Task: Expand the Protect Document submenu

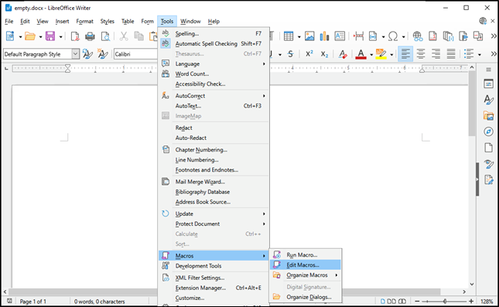Action: point(214,224)
